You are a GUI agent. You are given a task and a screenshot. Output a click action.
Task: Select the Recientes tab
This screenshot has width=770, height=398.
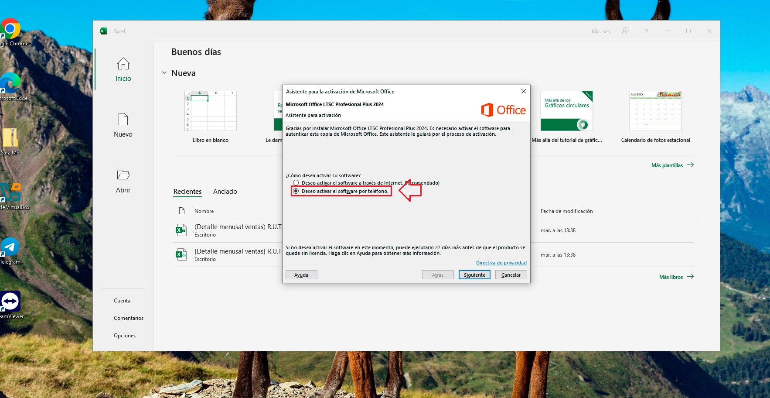coord(187,192)
